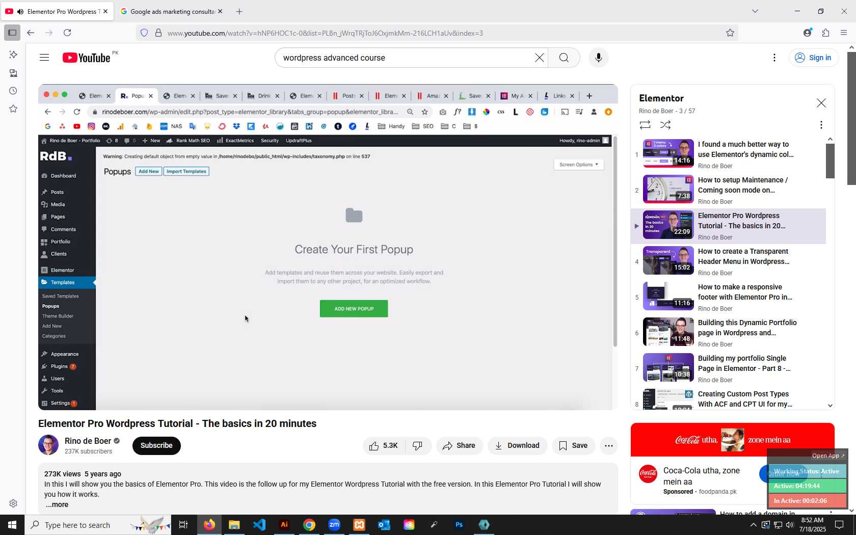Open 'How to create a Transparent Header' thumbnail

point(668,260)
